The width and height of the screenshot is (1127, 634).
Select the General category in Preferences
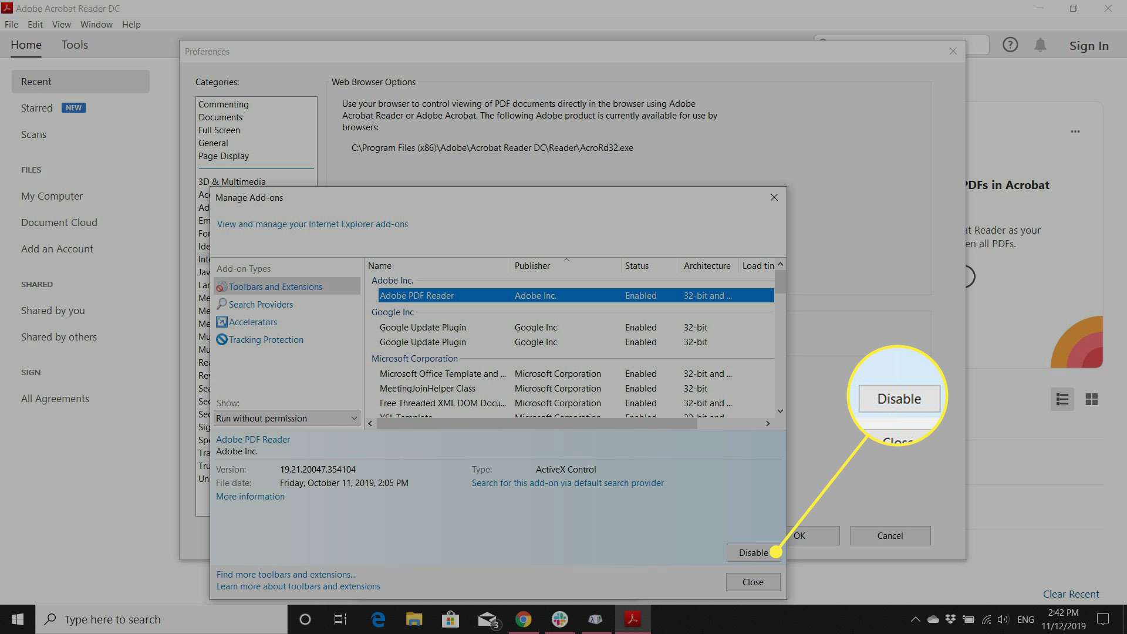(213, 143)
